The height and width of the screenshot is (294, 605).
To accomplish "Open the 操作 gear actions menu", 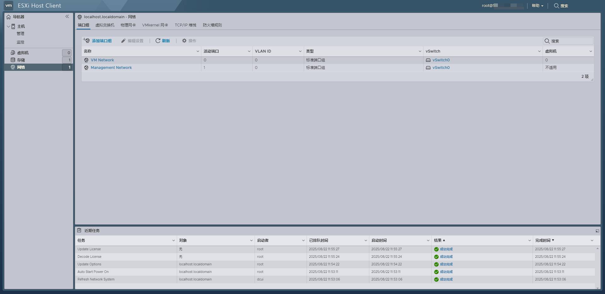I will (184, 41).
